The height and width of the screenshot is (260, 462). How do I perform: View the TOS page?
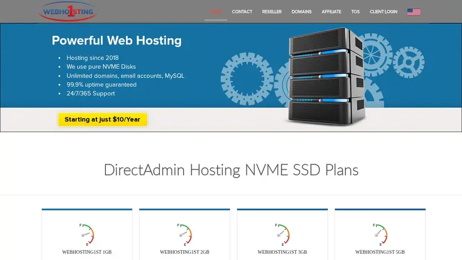pos(355,12)
